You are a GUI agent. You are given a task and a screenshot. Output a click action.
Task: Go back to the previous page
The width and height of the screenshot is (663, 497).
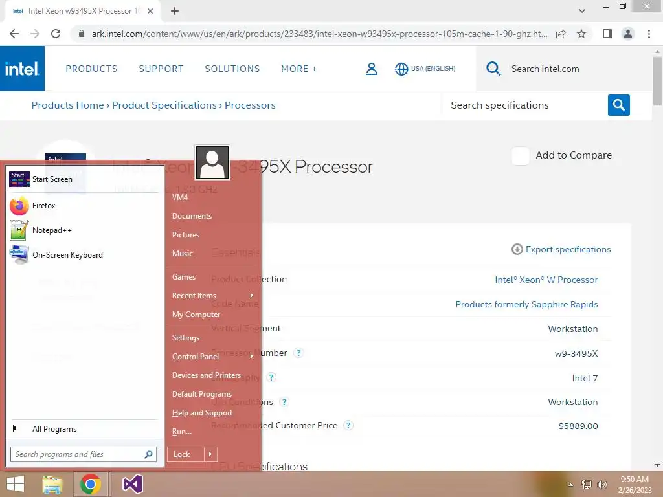[x=14, y=34]
